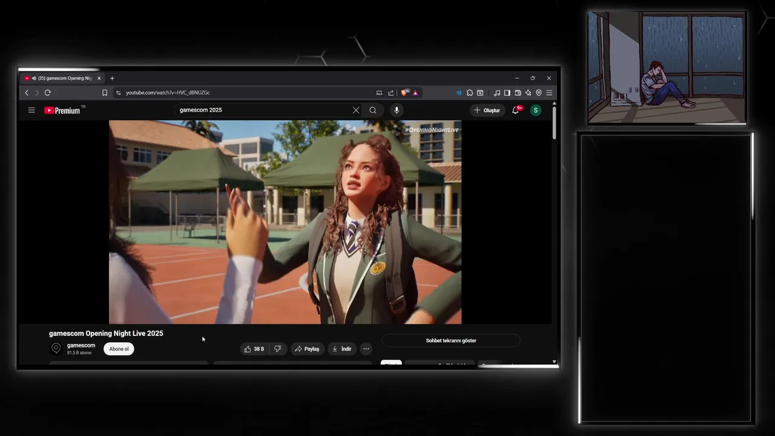Subscribe using the Abone ol button
This screenshot has height=436, width=775.
119,349
